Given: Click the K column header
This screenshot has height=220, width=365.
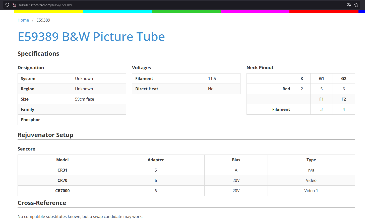Looking at the screenshot, I should tap(302, 79).
